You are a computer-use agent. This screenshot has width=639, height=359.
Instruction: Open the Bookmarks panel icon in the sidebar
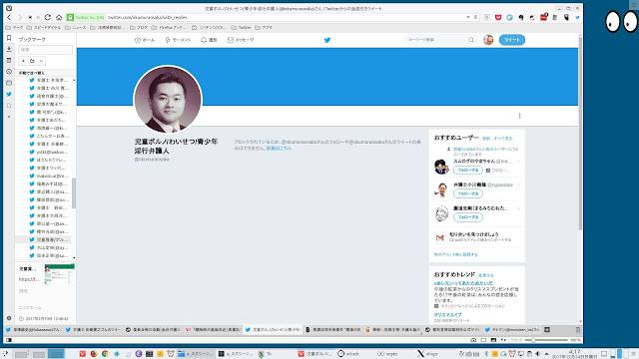(x=9, y=38)
